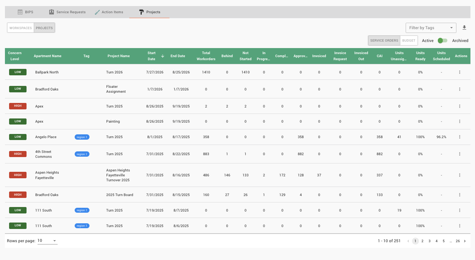The height and width of the screenshot is (260, 475).
Task: Go to the next page arrow
Action: pyautogui.click(x=465, y=241)
